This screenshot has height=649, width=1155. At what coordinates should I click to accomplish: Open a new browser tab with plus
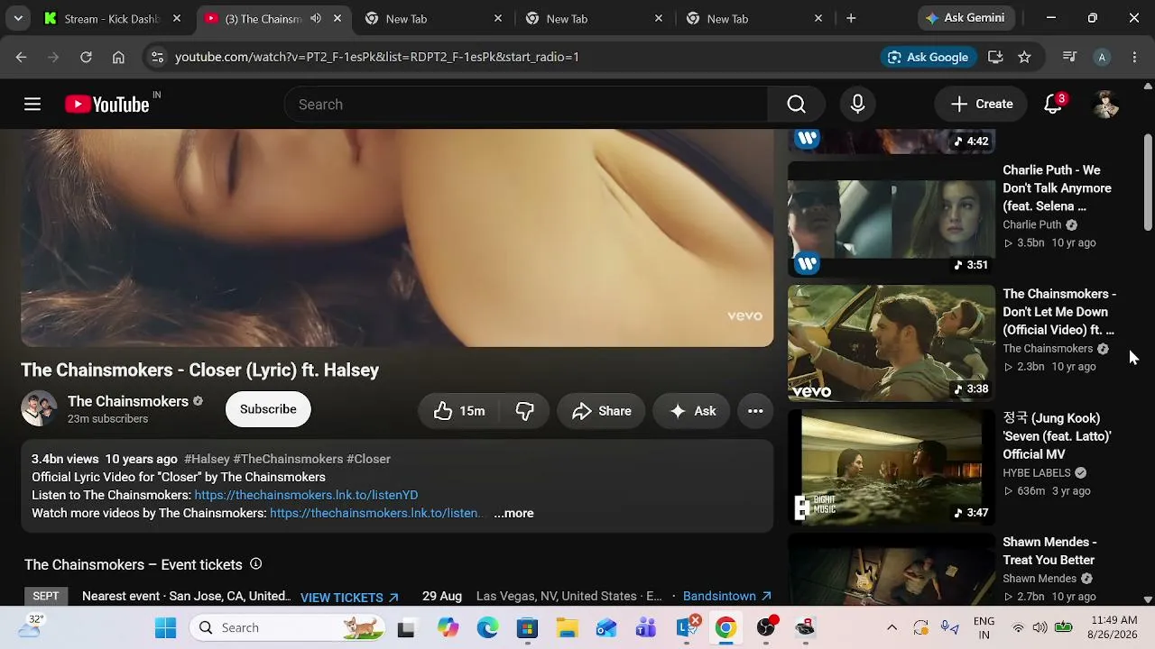(x=851, y=18)
